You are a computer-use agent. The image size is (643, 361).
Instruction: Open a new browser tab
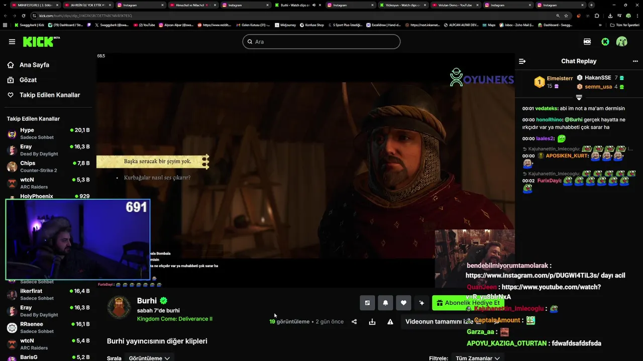tap(591, 5)
